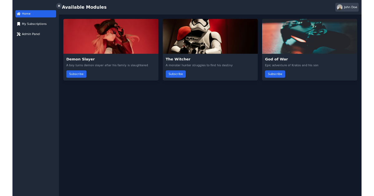Viewport: 374px width, 196px height.
Task: Select the Demon Slayer card title
Action: tap(80, 59)
